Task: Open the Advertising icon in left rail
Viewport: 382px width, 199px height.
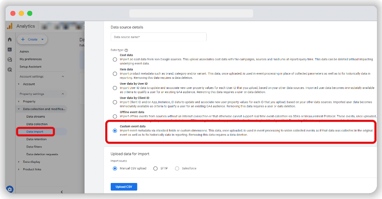Action: (10, 70)
